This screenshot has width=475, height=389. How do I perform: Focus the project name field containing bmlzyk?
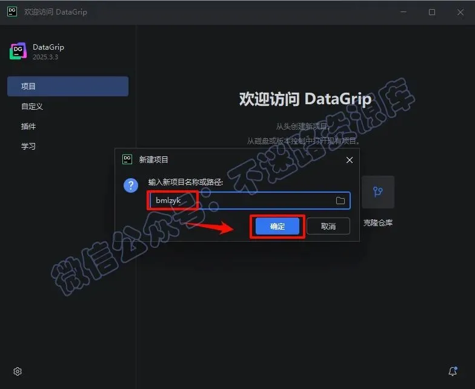250,201
